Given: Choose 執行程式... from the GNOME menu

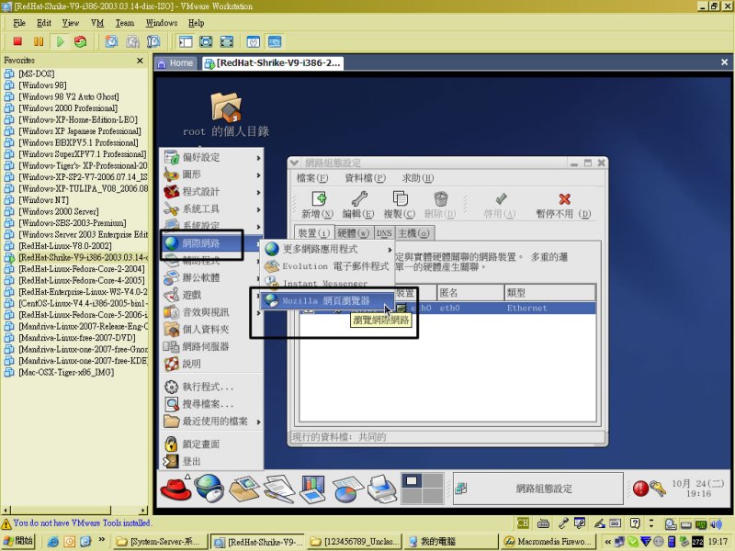Looking at the screenshot, I should [212, 387].
